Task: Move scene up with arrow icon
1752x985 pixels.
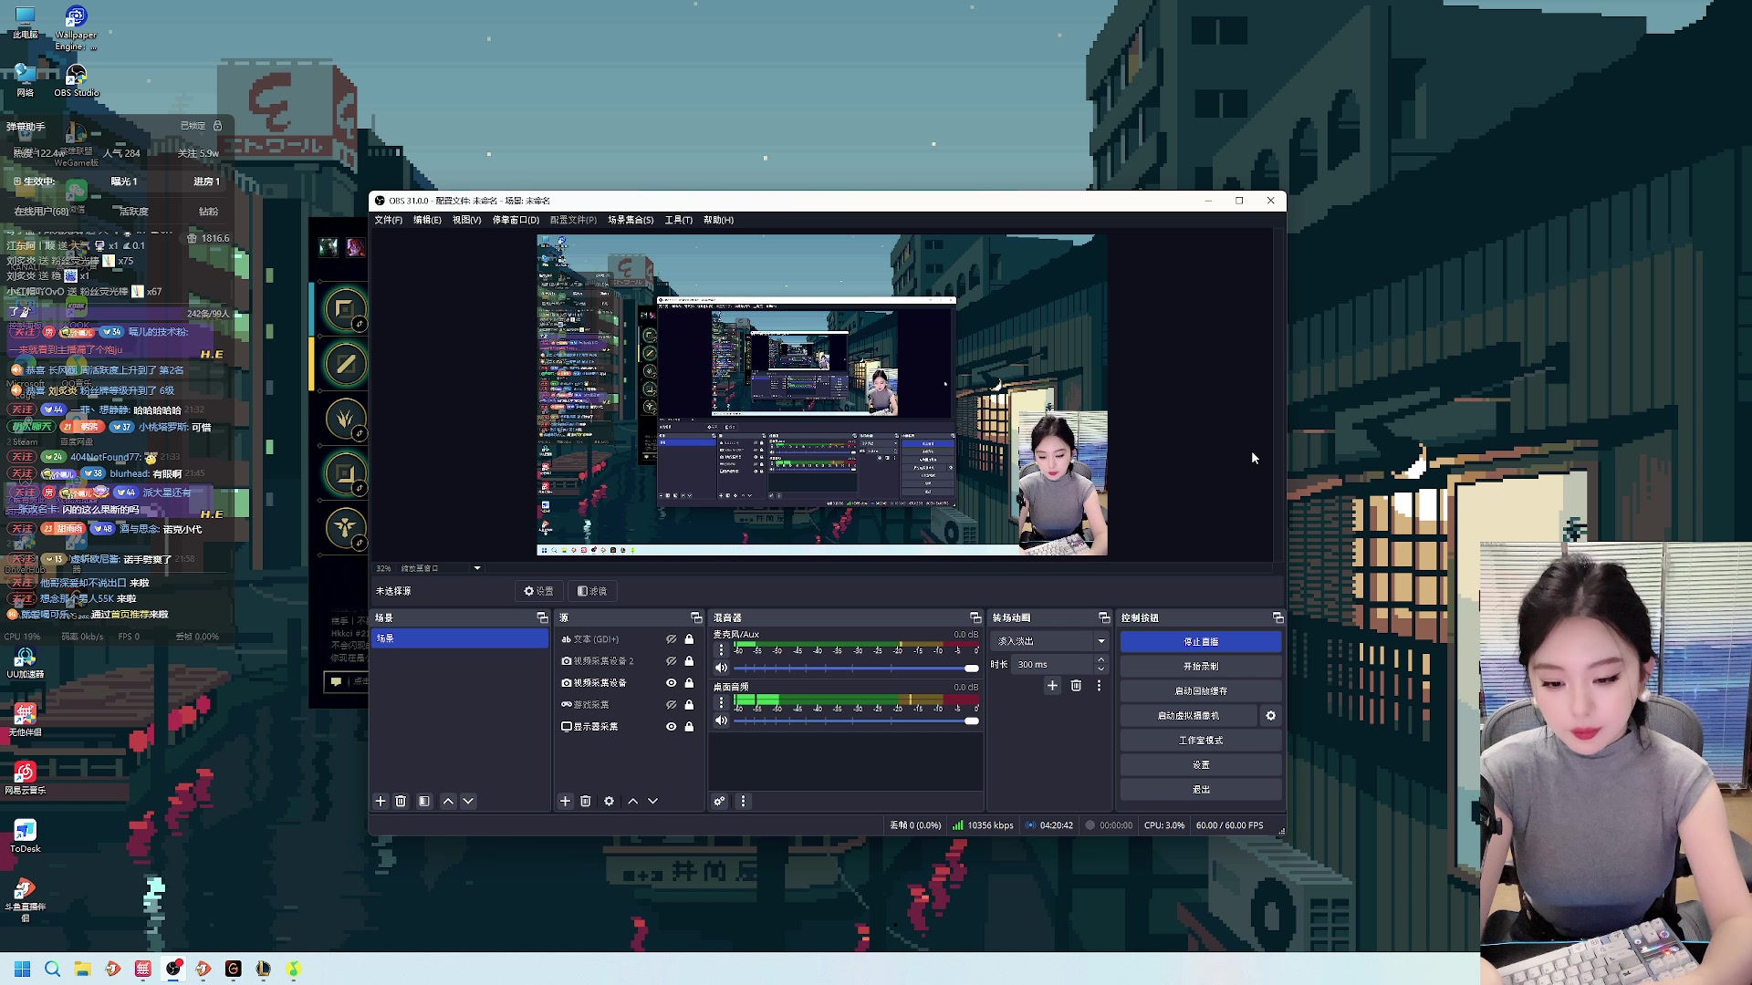Action: coord(448,802)
